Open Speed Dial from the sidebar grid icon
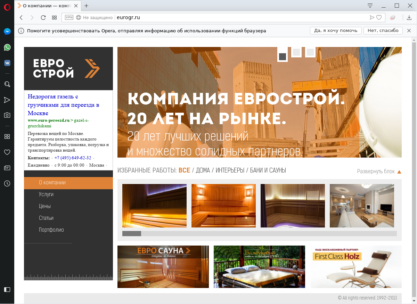The width and height of the screenshot is (417, 304). coord(7,136)
